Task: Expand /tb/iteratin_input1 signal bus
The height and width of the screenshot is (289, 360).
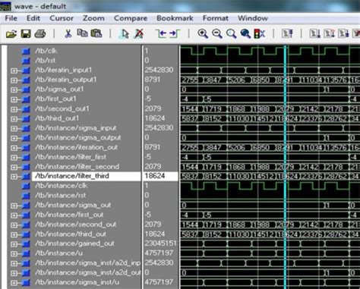Action: tap(14, 71)
